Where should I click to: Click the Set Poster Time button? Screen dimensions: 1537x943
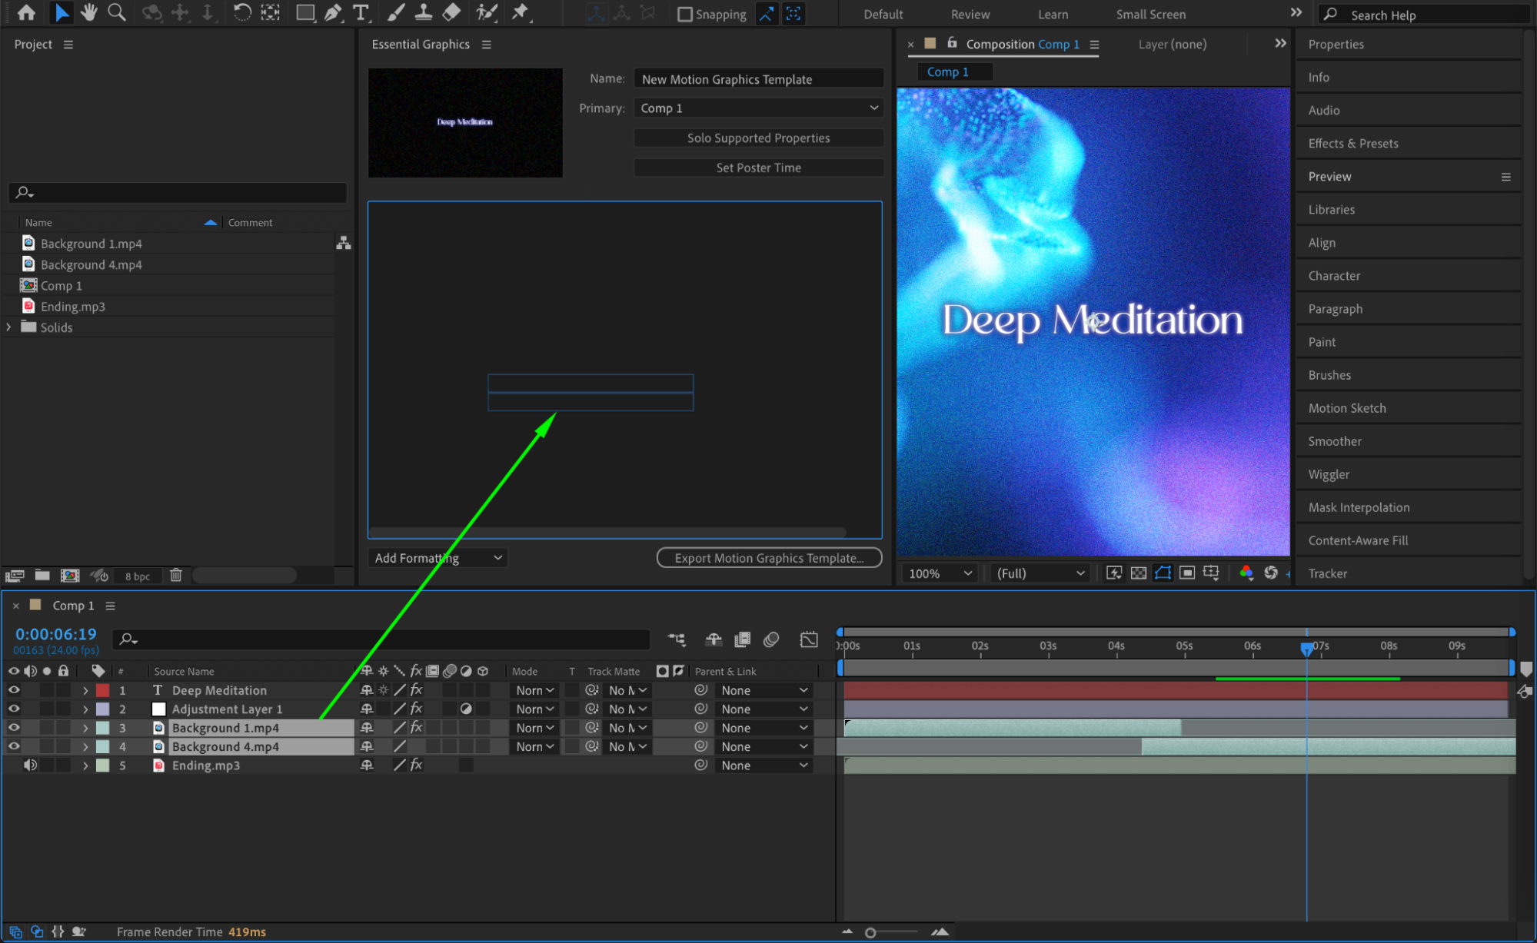point(758,168)
